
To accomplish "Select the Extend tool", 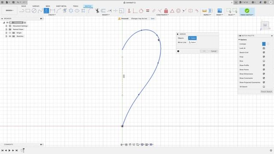I will (110, 11).
